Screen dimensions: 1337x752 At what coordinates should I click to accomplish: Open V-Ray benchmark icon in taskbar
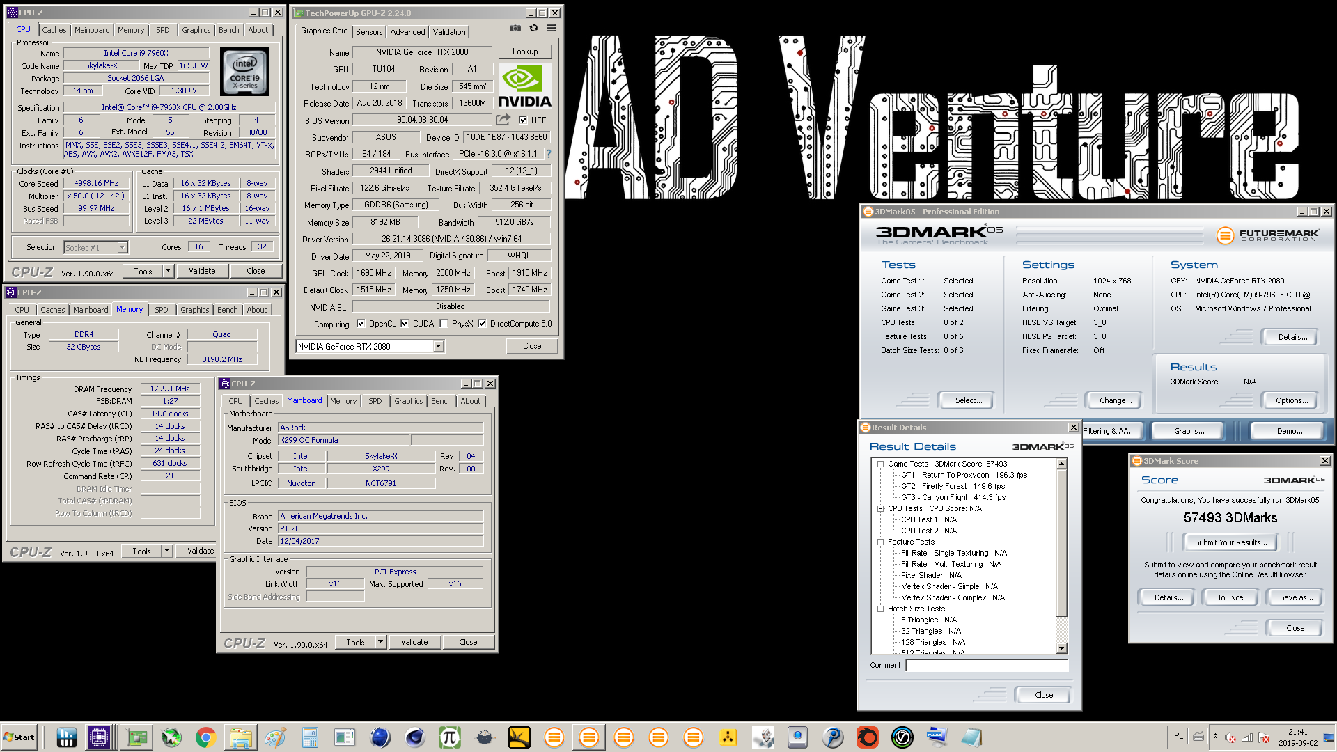[x=902, y=737]
